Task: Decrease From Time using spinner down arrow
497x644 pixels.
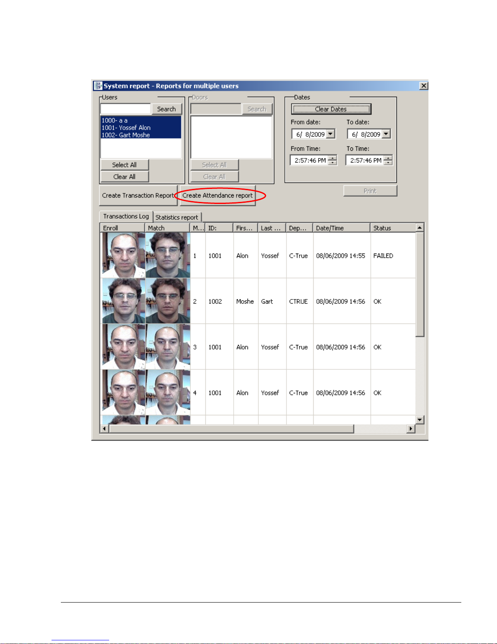Action: click(333, 163)
